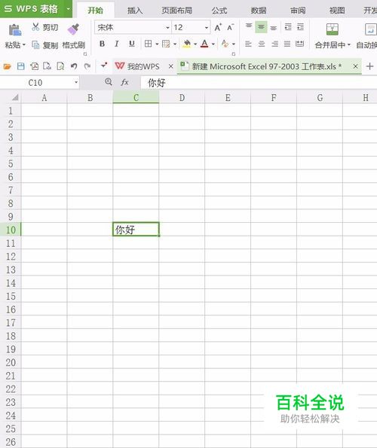Screen dimensions: 377x448
Task: Expand the table style dropdown arrow
Action: [175, 44]
